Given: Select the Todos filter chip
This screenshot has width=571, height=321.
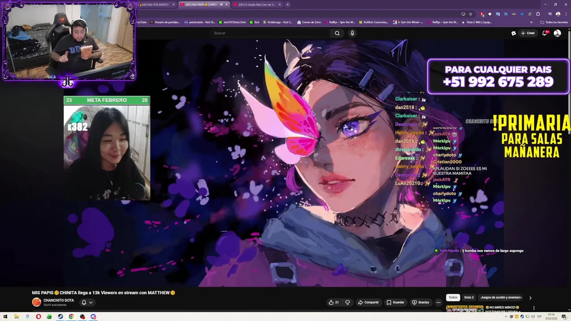Looking at the screenshot, I should pyautogui.click(x=453, y=297).
